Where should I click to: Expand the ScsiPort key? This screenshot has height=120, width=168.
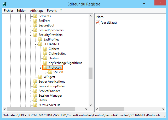click(x=31, y=21)
